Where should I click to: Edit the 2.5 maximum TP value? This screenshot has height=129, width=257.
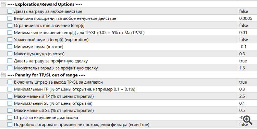point(247,96)
